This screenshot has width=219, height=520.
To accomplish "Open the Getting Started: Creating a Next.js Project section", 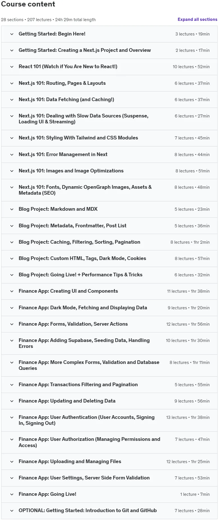I will 109,50.
